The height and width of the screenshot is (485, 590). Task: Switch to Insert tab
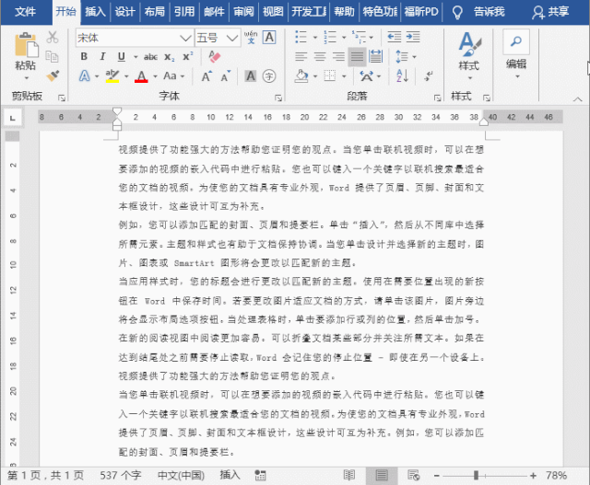95,12
